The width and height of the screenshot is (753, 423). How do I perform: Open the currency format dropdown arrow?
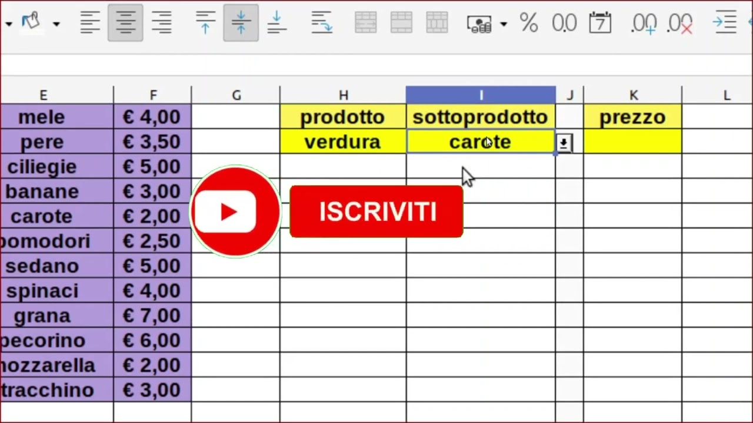click(504, 23)
